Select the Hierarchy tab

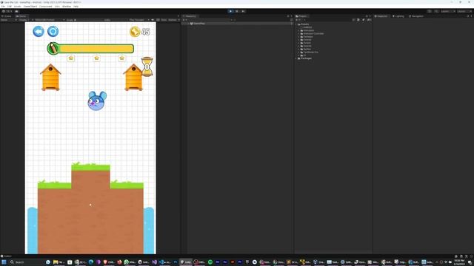coord(190,16)
